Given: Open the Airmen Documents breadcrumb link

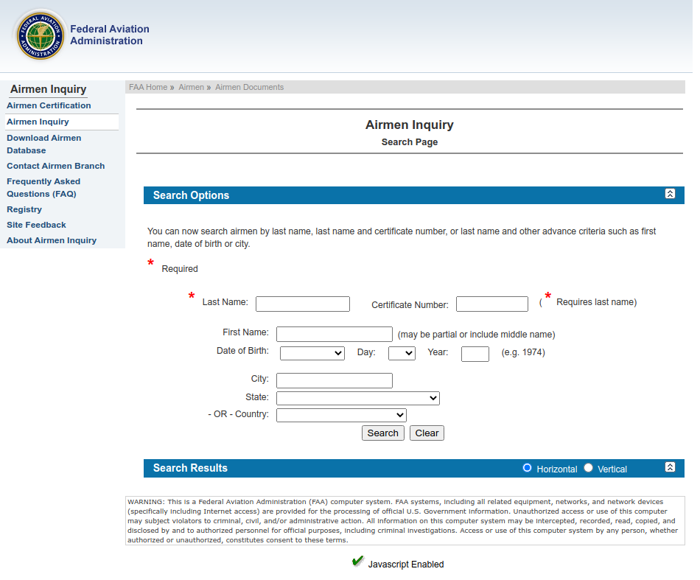Looking at the screenshot, I should click(x=249, y=87).
